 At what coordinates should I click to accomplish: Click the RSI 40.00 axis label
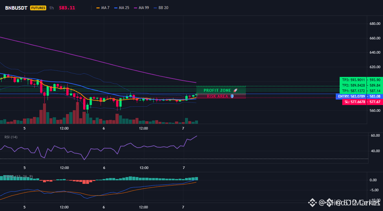[376, 151]
